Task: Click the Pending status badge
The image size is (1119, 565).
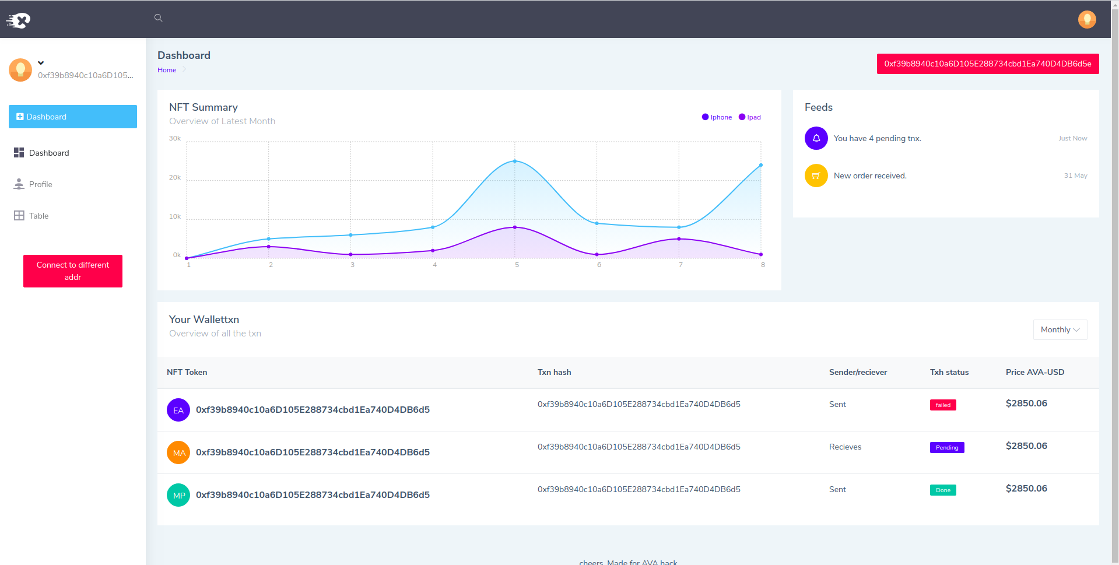Action: pyautogui.click(x=947, y=448)
